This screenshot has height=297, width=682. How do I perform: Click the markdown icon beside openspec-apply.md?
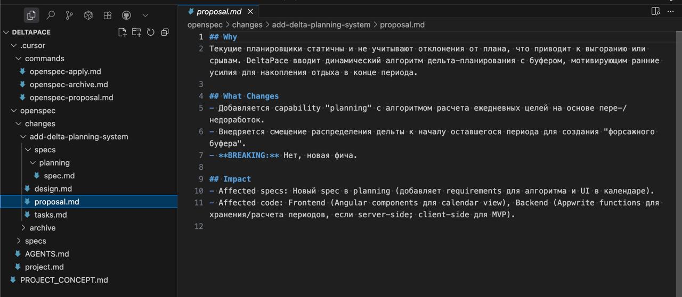[x=22, y=71]
